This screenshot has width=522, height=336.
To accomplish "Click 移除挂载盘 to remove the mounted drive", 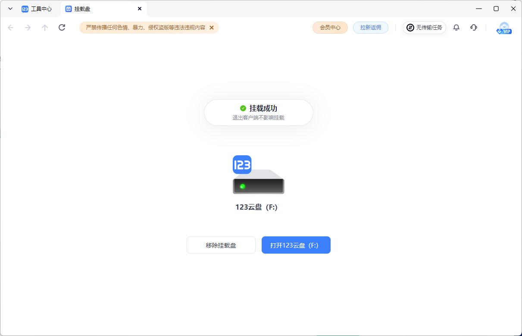I will pos(221,245).
